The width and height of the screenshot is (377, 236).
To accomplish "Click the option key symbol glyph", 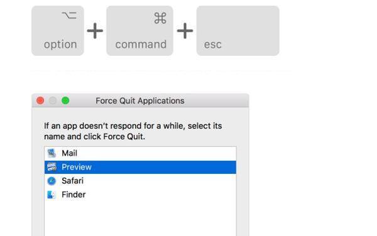I will click(x=69, y=15).
